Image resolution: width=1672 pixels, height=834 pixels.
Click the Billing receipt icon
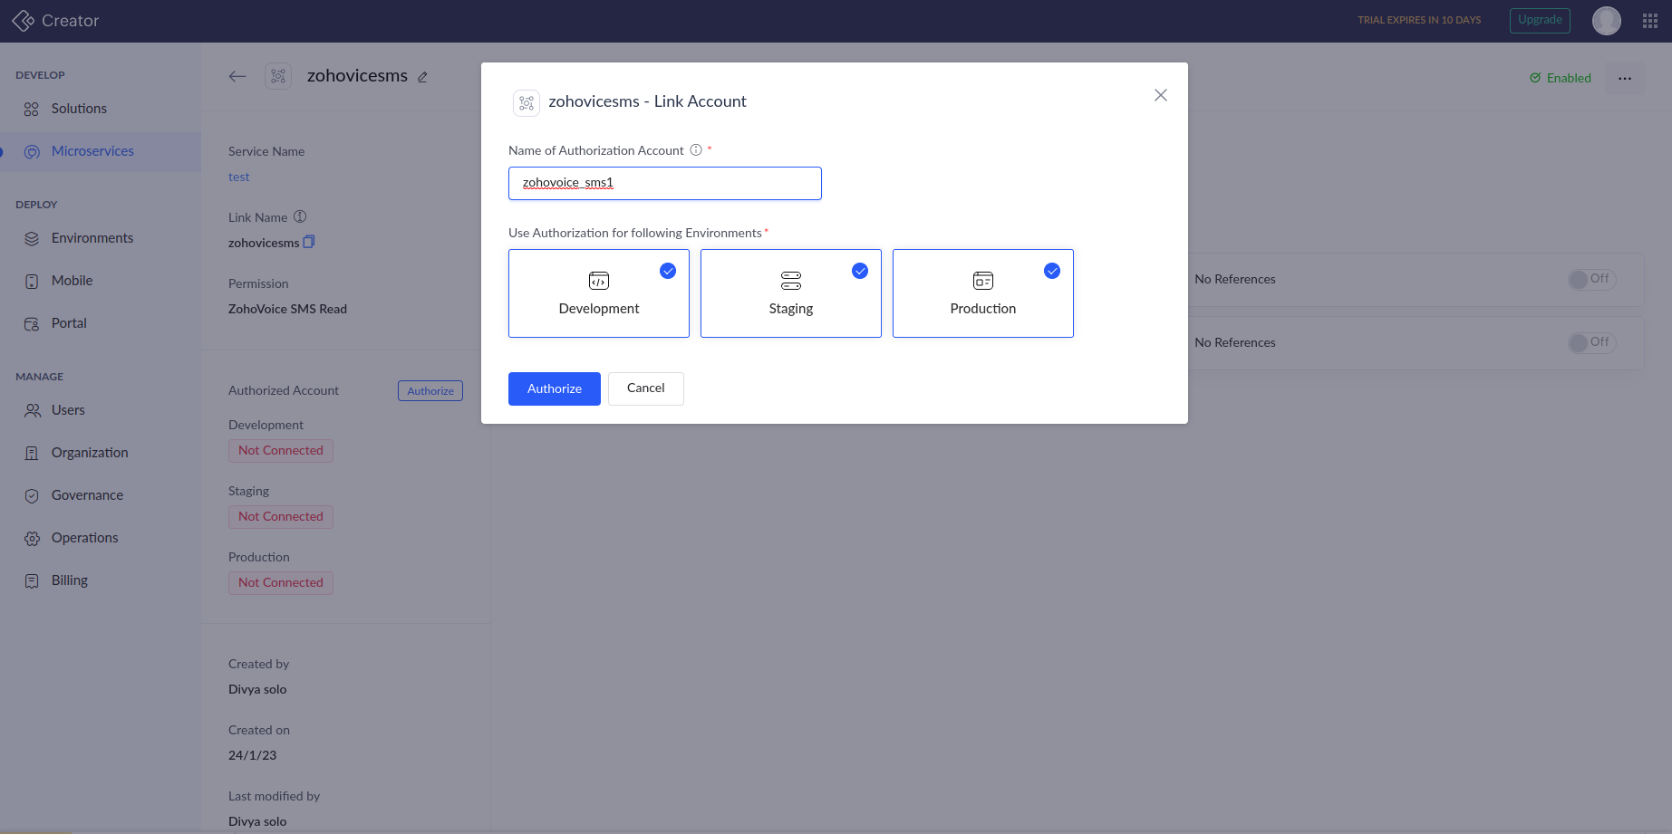click(32, 581)
